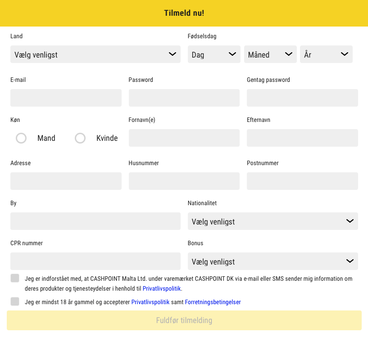Open Privatlivspolitik link in marketing consent text

pos(162,289)
